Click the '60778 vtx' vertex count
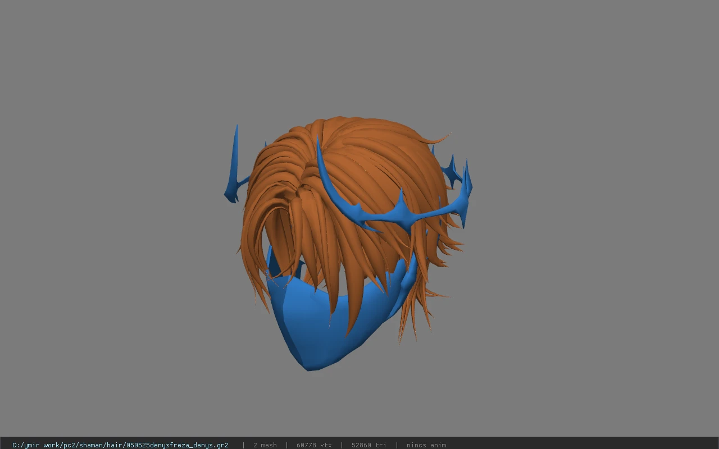Viewport: 719px width, 449px height. (314, 445)
